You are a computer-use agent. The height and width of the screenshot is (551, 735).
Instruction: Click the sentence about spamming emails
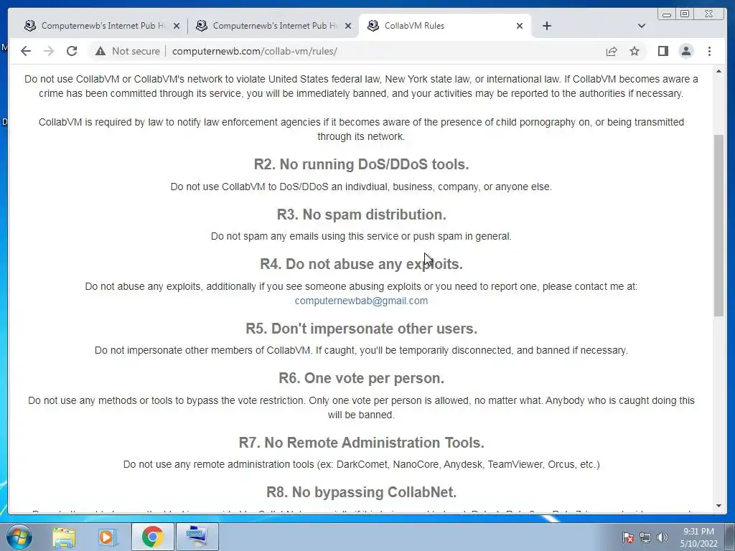point(361,236)
